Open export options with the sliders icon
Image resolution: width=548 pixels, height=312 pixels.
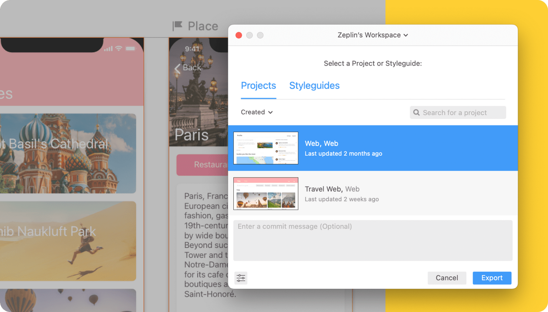[241, 278]
